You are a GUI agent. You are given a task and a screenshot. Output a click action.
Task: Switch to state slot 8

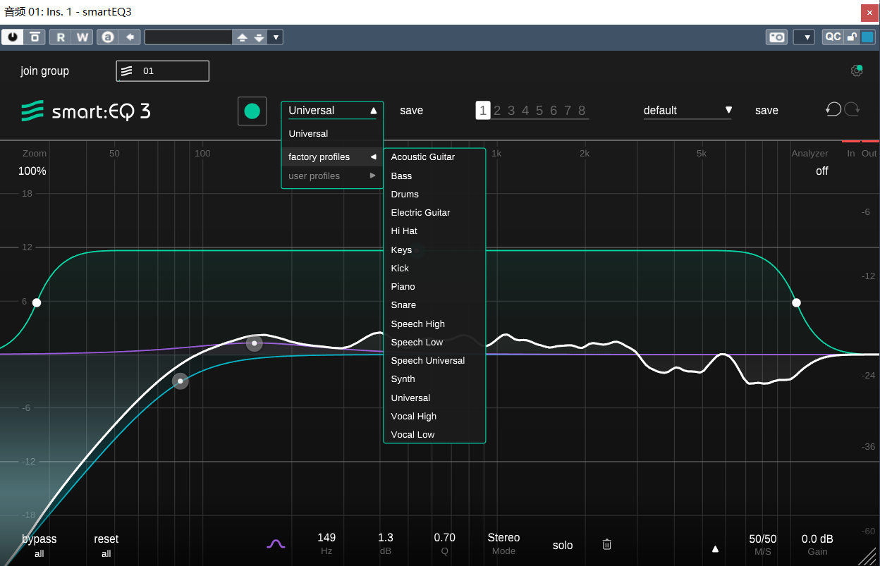(x=582, y=111)
